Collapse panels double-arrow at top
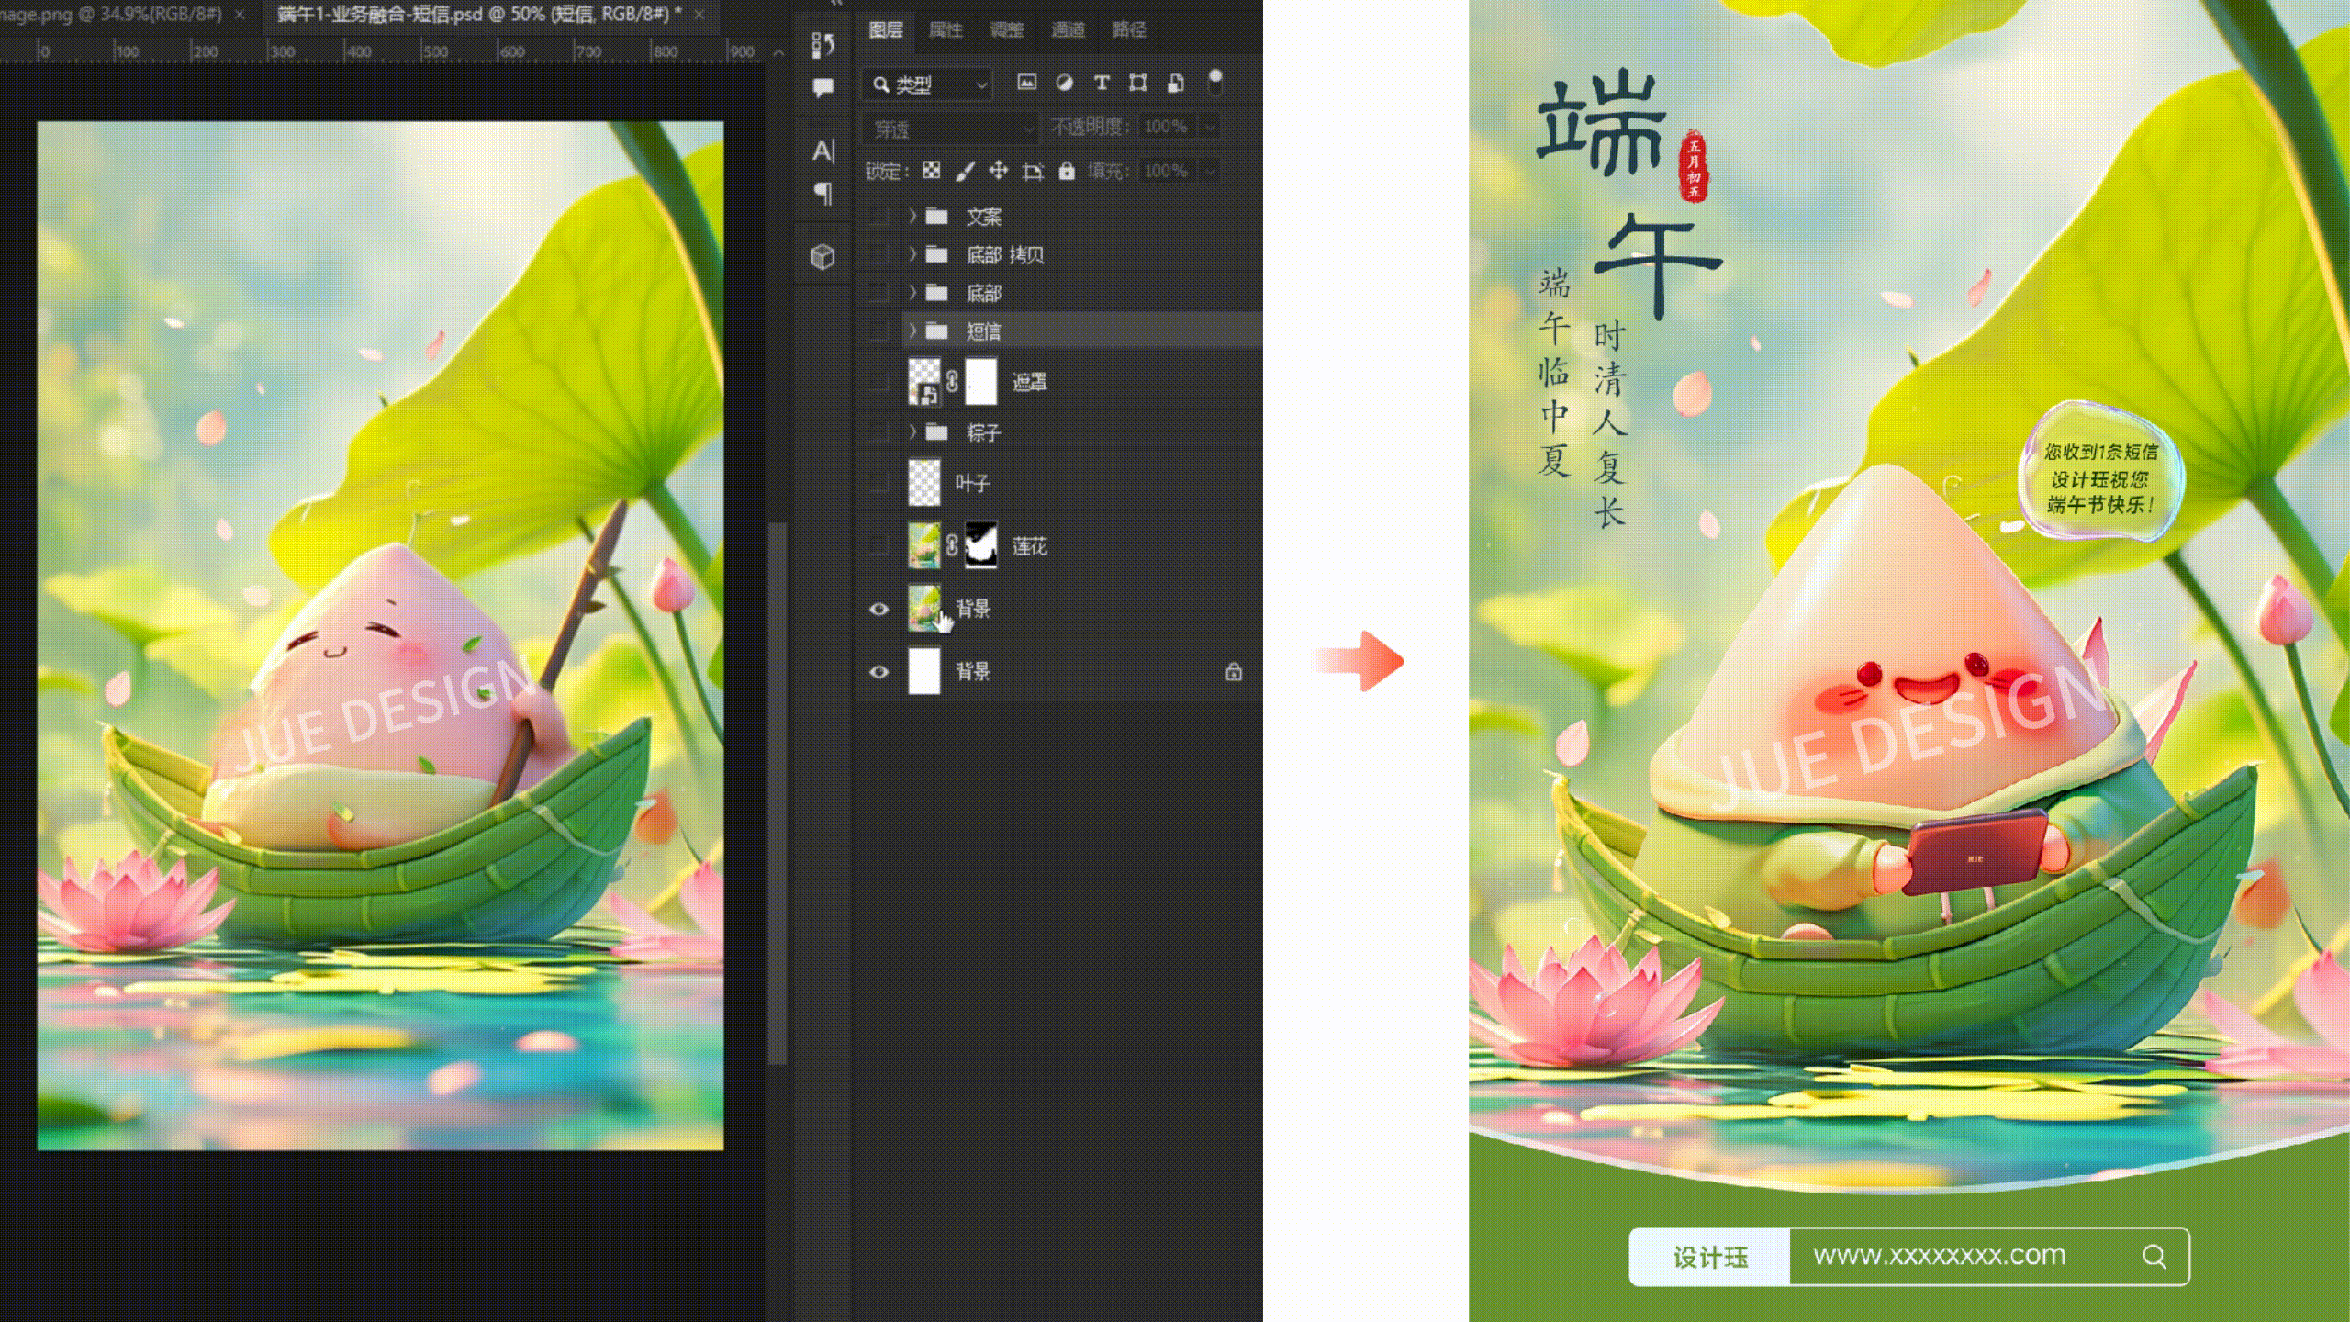 point(835,4)
